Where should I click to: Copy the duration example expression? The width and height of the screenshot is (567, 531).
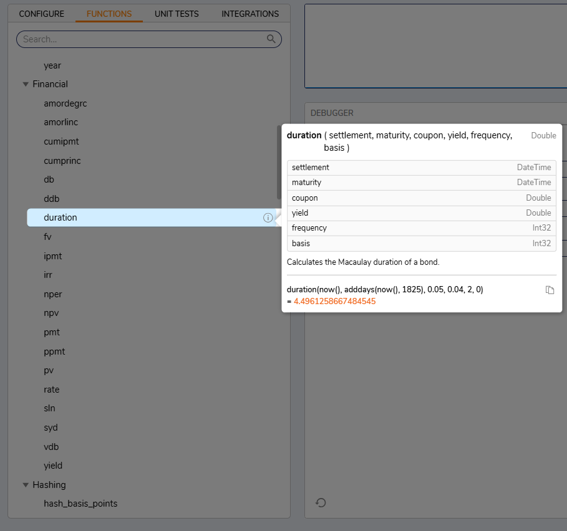(x=550, y=290)
